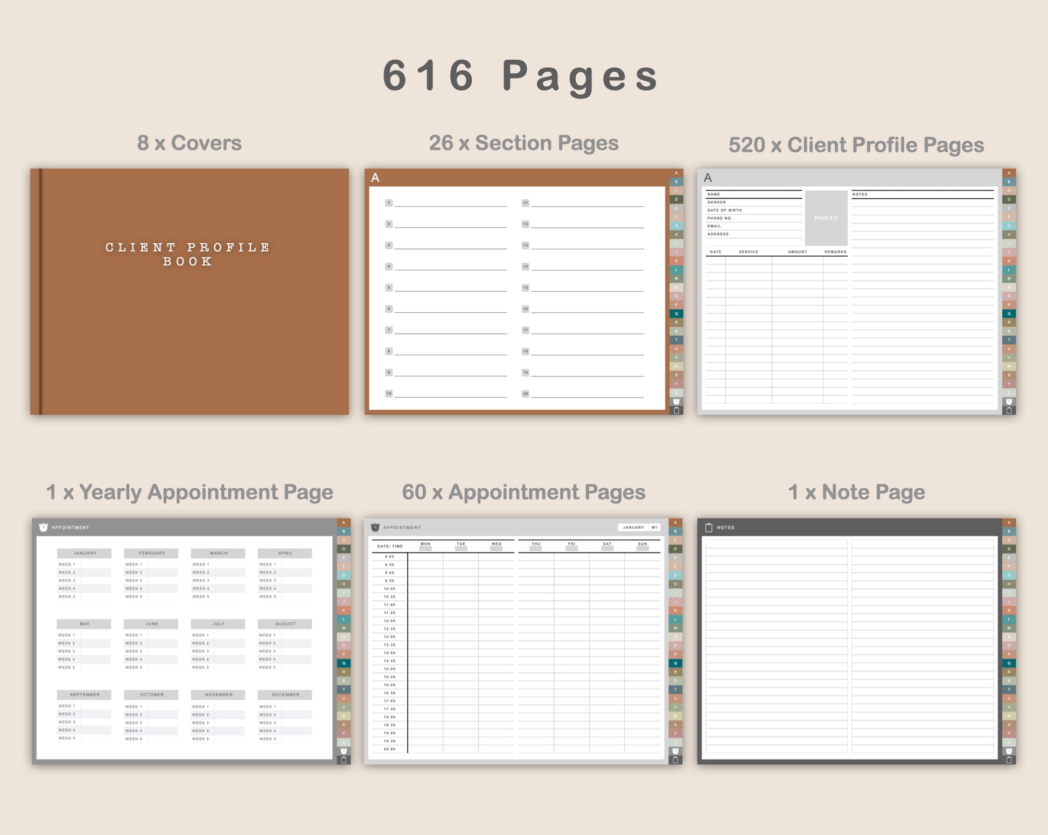Click clipboard side tab on Note page
The width and height of the screenshot is (1048, 835).
click(1009, 760)
